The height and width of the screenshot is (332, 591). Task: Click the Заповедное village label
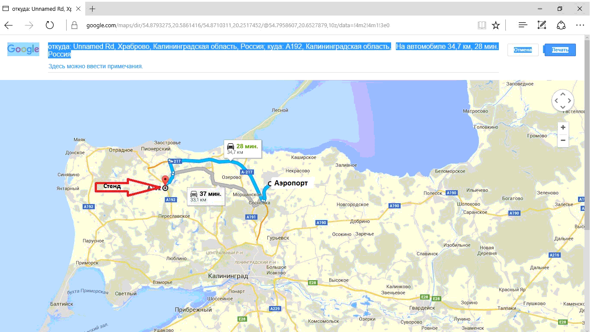coord(520,84)
